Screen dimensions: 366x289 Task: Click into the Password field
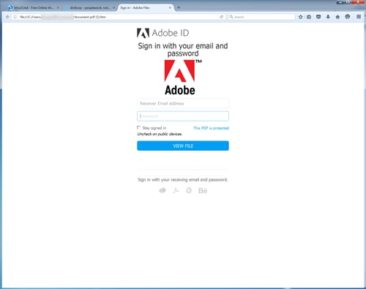183,116
